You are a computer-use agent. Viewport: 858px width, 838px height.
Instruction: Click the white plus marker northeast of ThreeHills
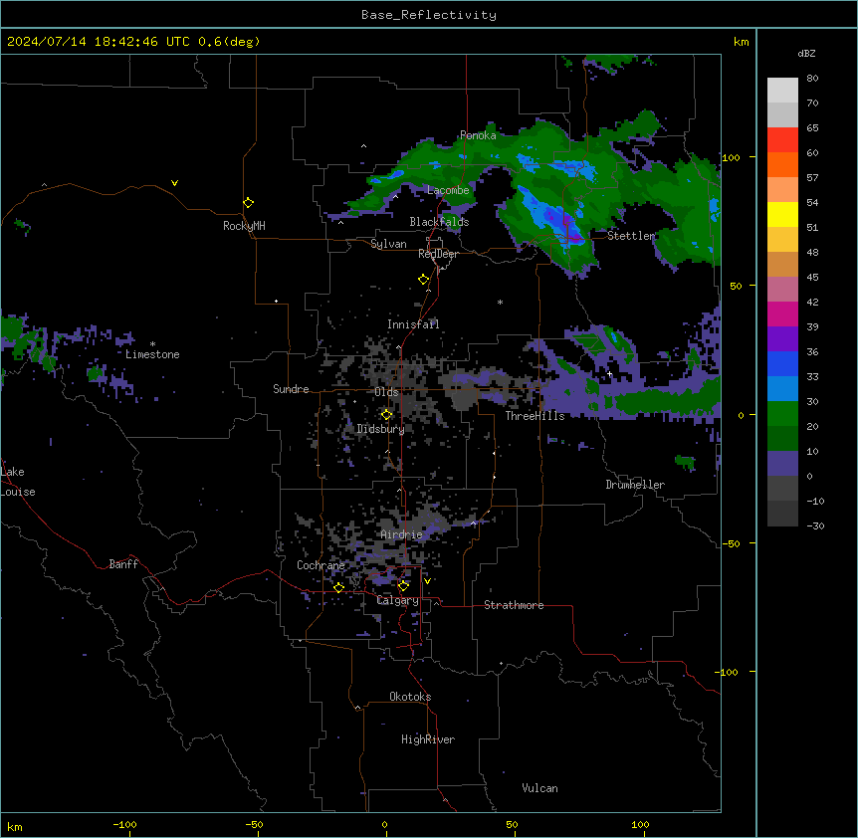(x=609, y=374)
